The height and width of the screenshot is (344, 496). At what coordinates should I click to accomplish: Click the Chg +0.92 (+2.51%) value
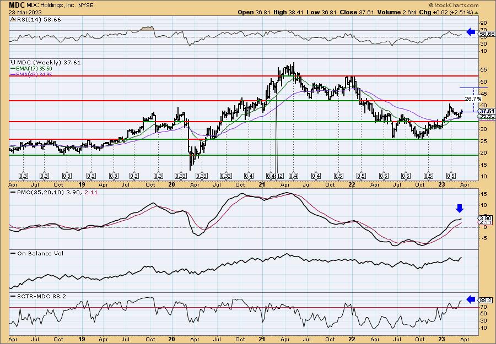pyautogui.click(x=446, y=12)
